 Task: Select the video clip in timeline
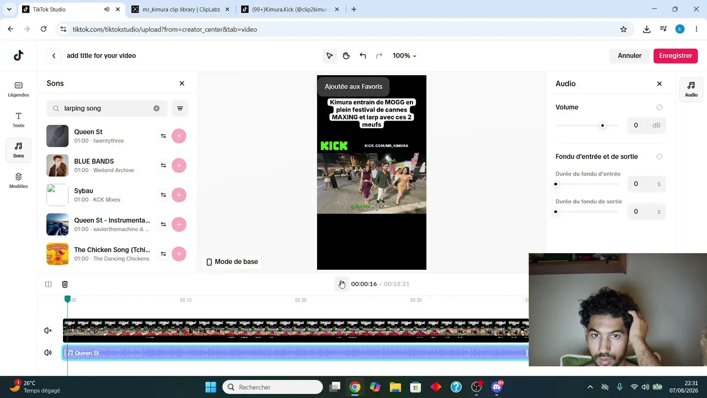pyautogui.click(x=296, y=331)
